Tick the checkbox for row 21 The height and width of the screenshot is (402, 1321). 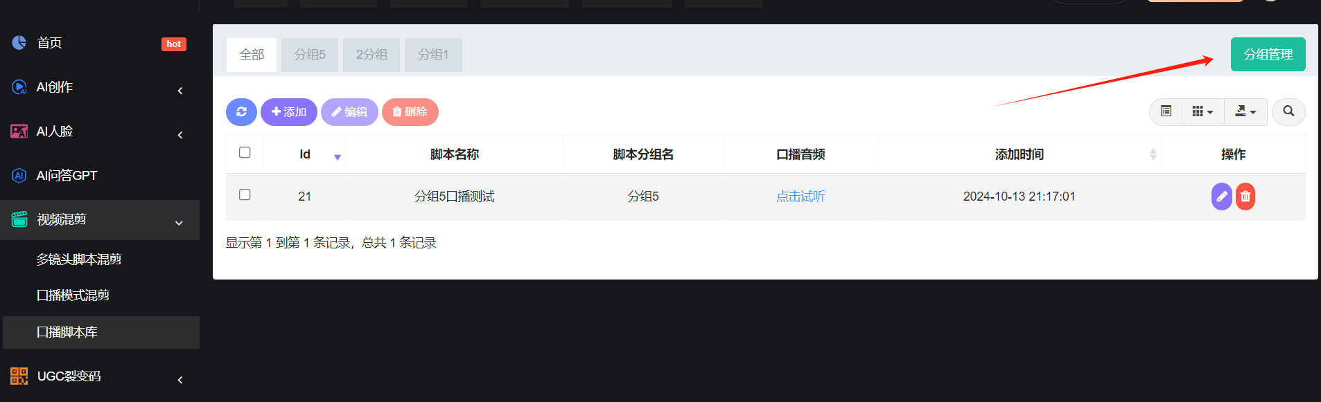coord(245,194)
